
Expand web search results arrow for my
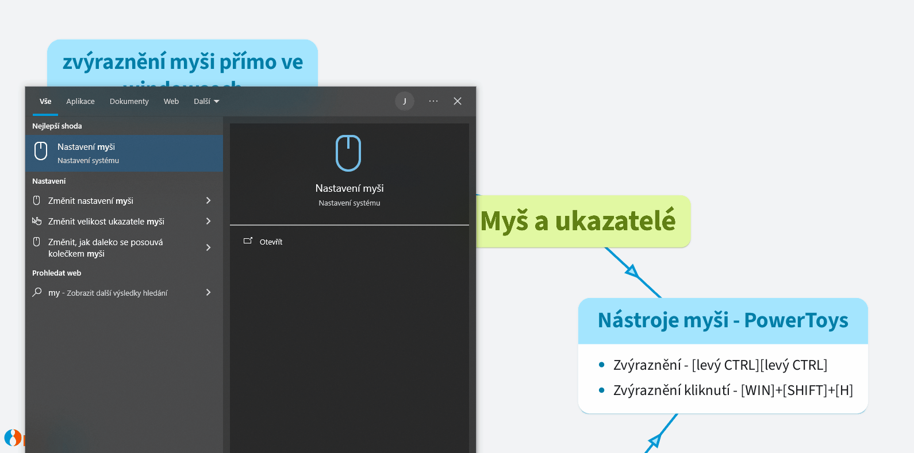[x=208, y=292]
